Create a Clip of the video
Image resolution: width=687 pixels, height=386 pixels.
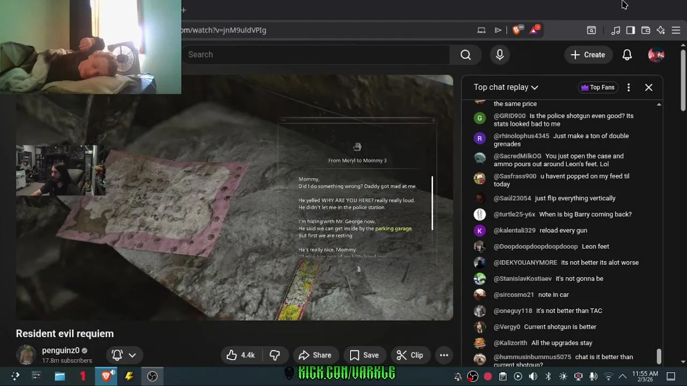[x=410, y=355]
